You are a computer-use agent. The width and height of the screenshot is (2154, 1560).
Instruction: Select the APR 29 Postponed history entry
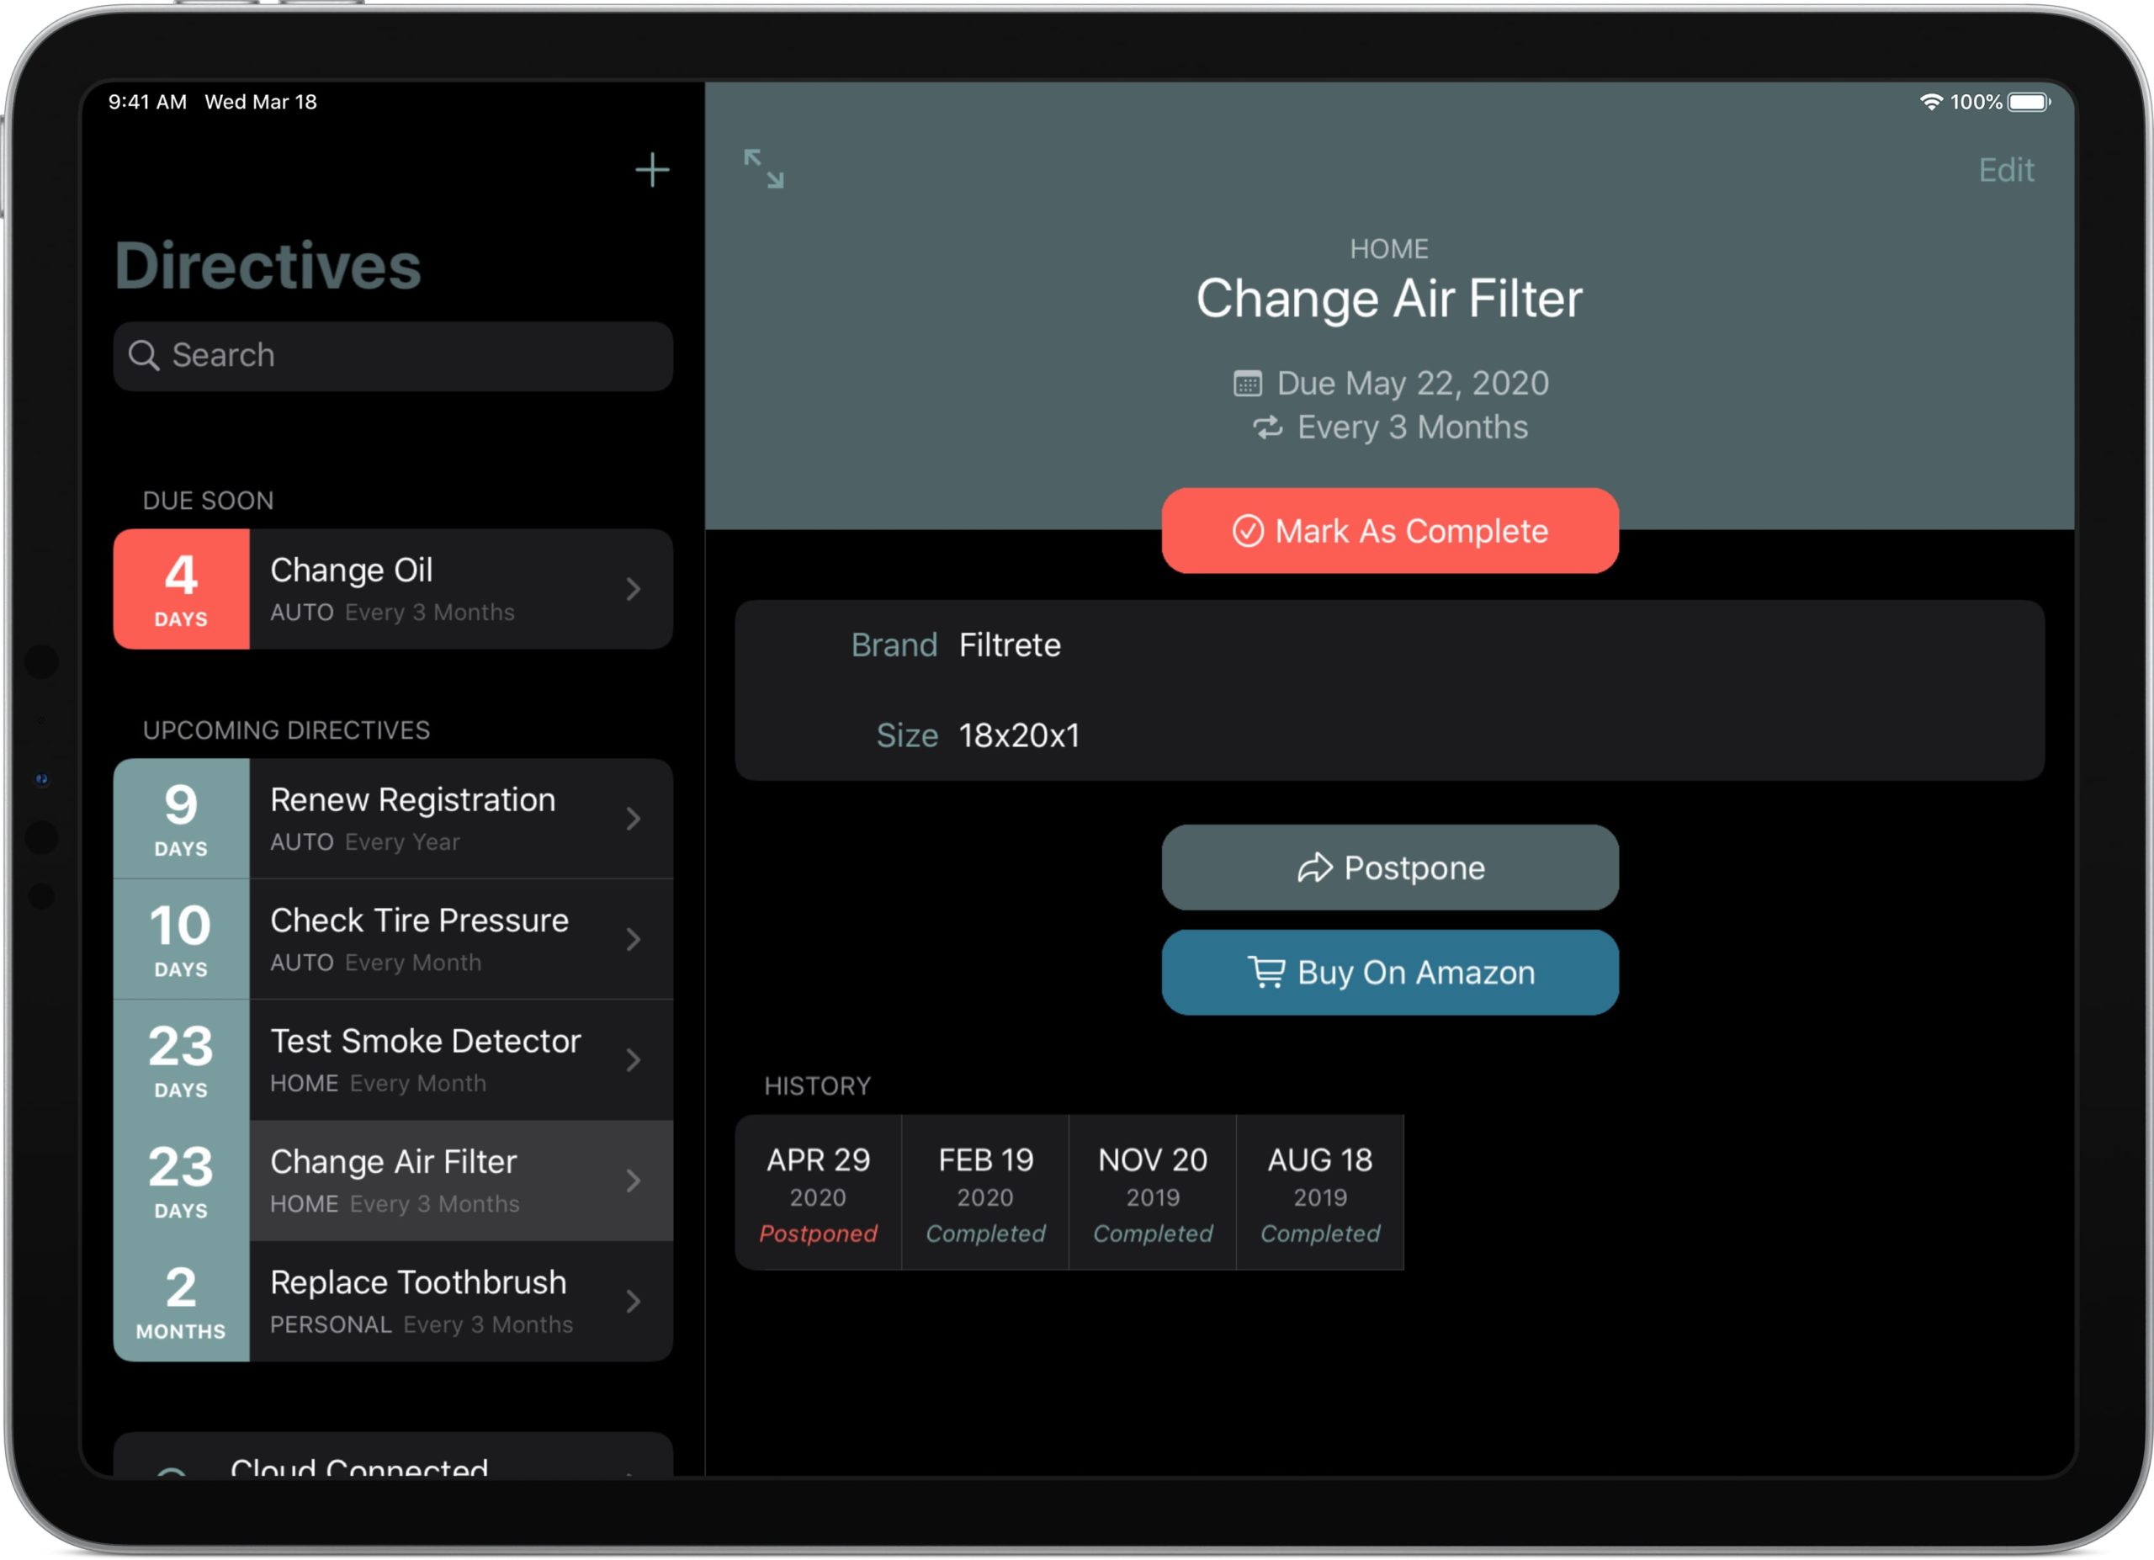(x=818, y=1191)
